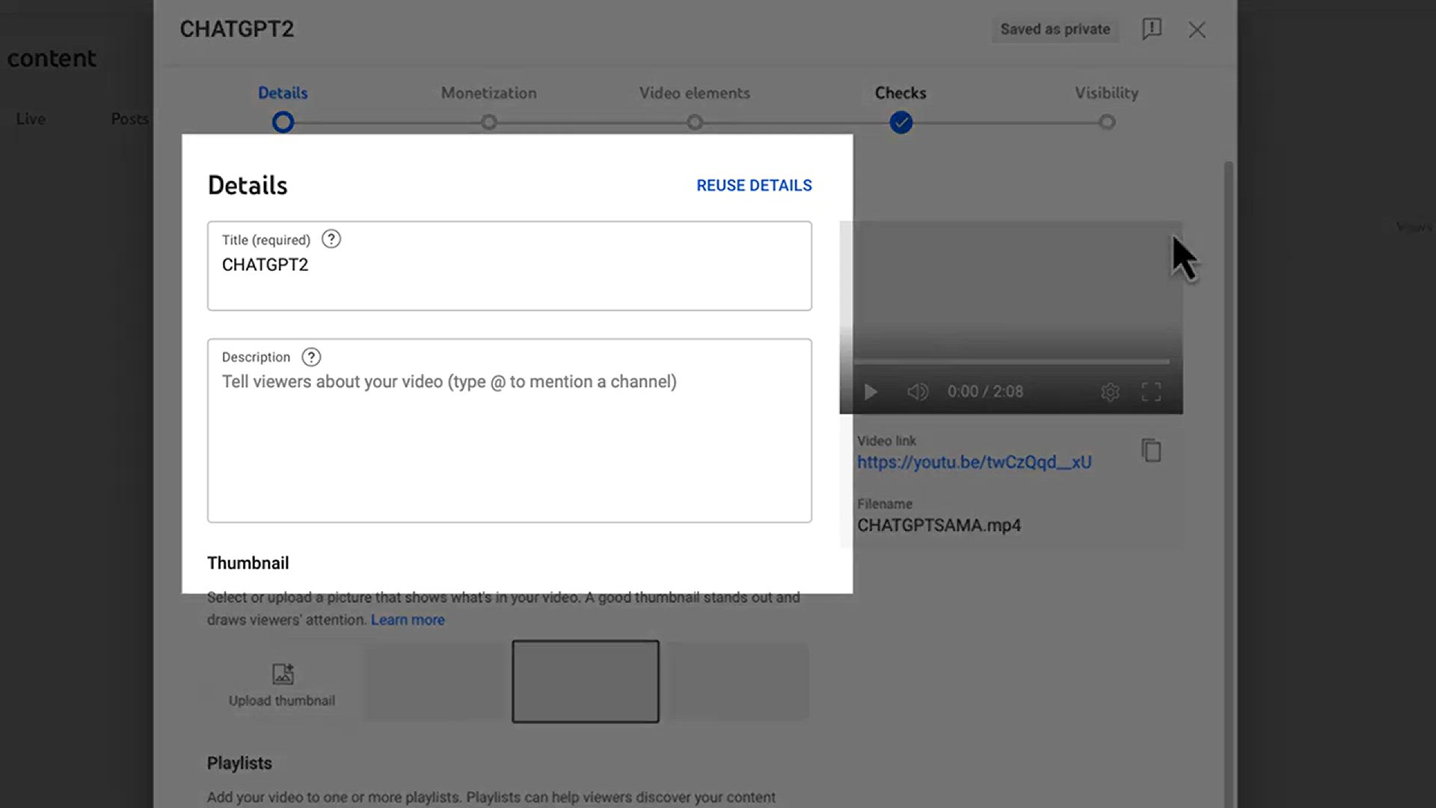Image resolution: width=1436 pixels, height=808 pixels.
Task: Open the Live tab in background page
Action: point(31,119)
